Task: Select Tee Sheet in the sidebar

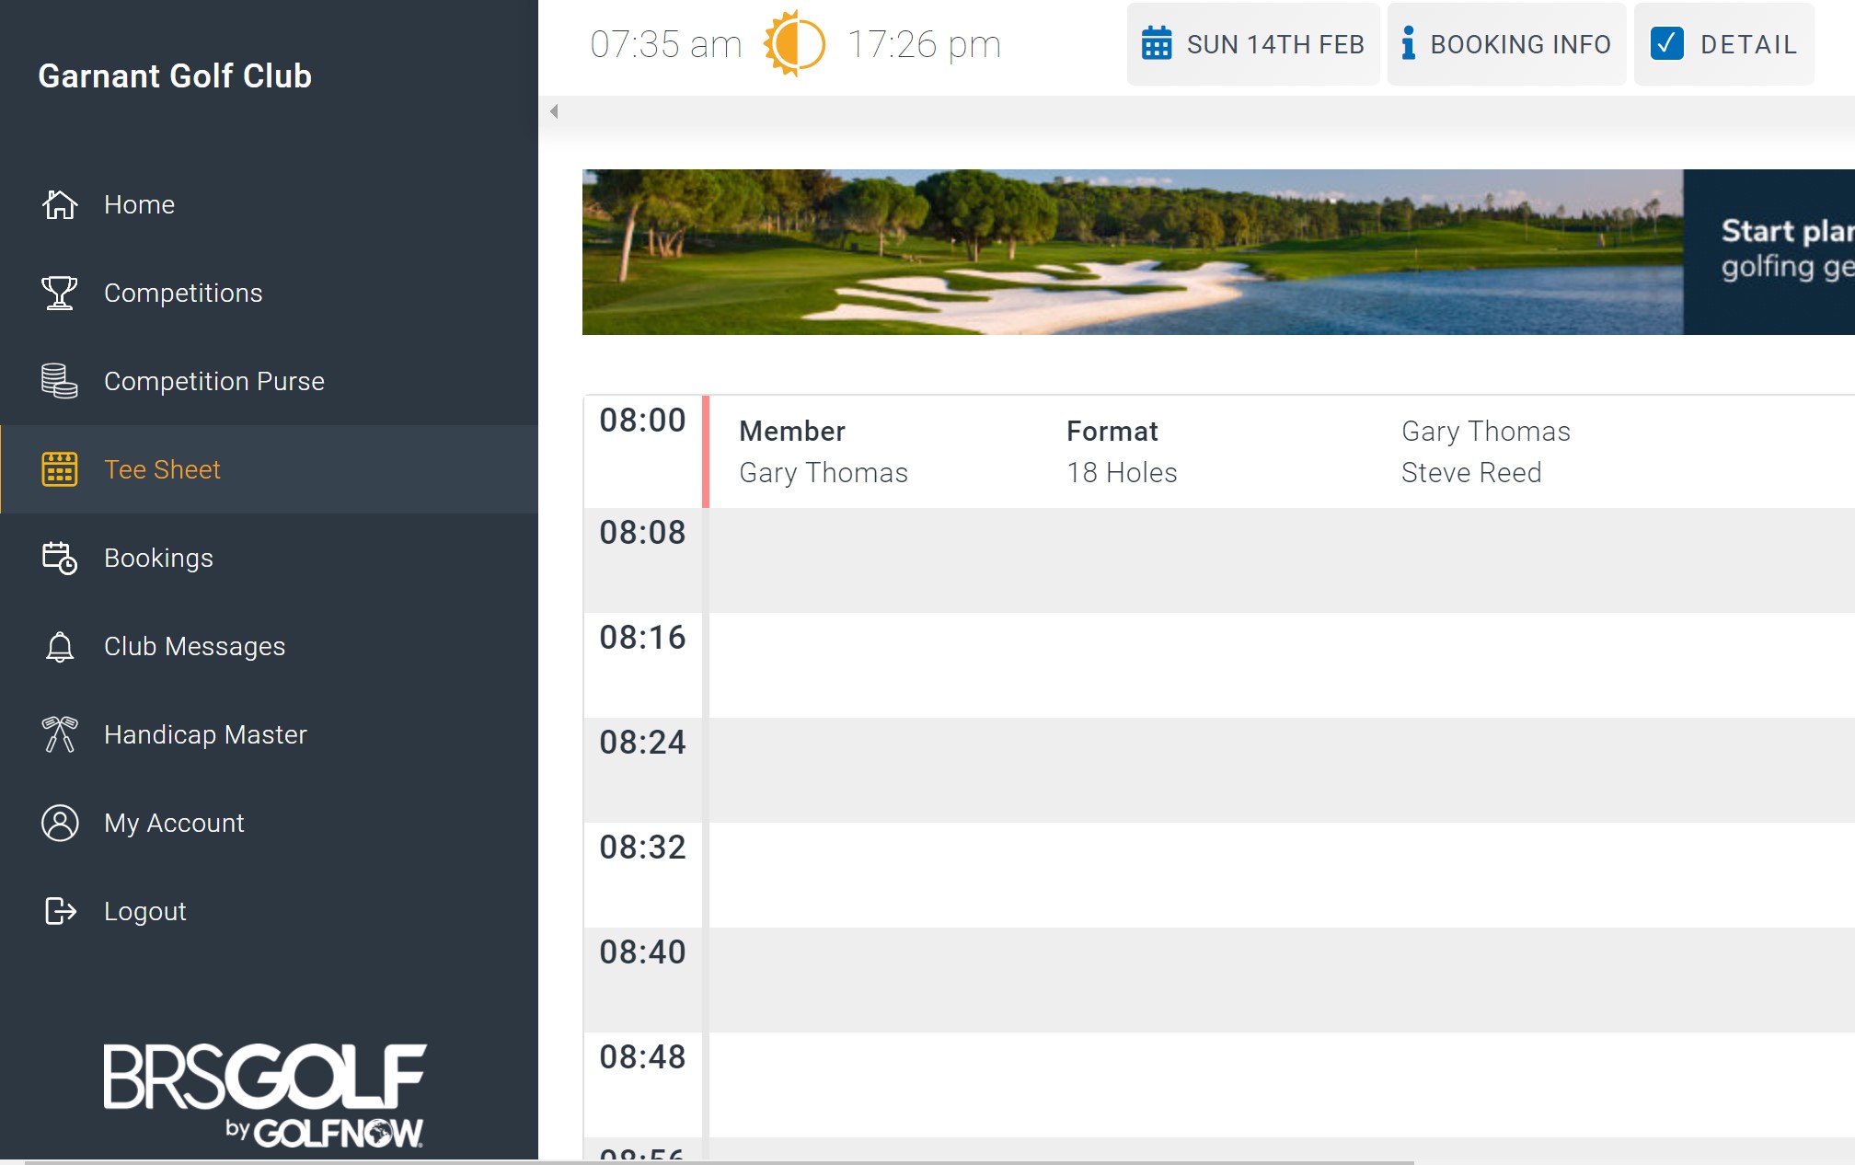Action: pos(269,469)
